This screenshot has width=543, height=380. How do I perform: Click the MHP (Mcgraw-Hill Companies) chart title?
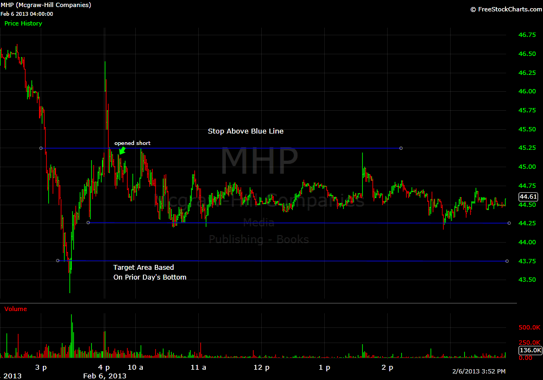[x=46, y=5]
